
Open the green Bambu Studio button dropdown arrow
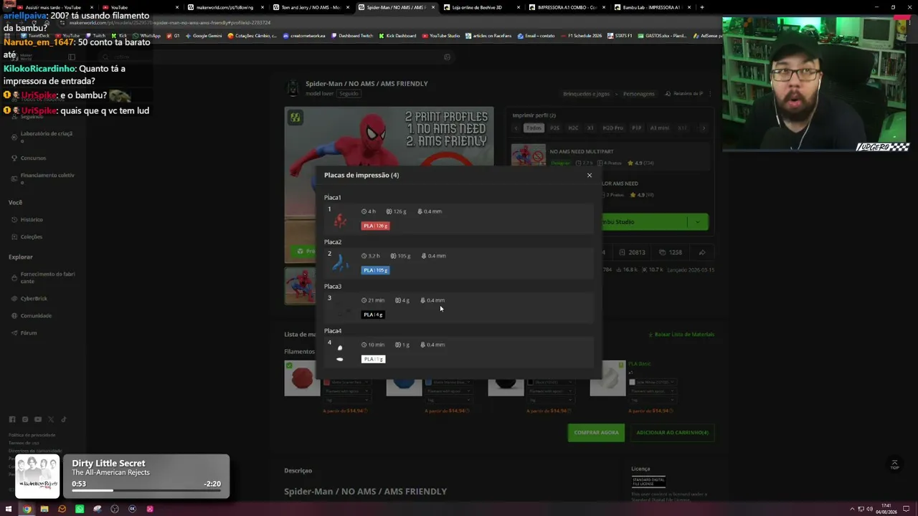(697, 222)
